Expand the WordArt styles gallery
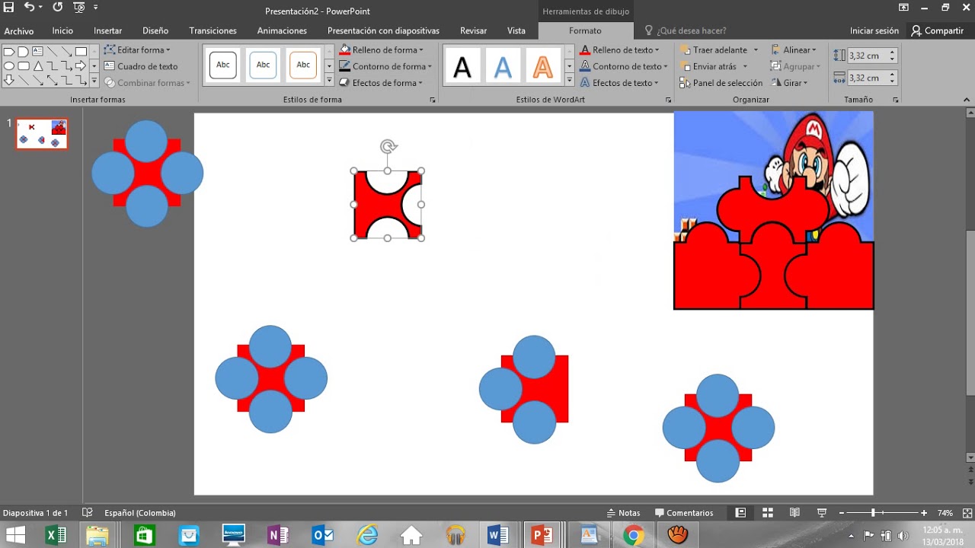975x548 pixels. point(569,80)
